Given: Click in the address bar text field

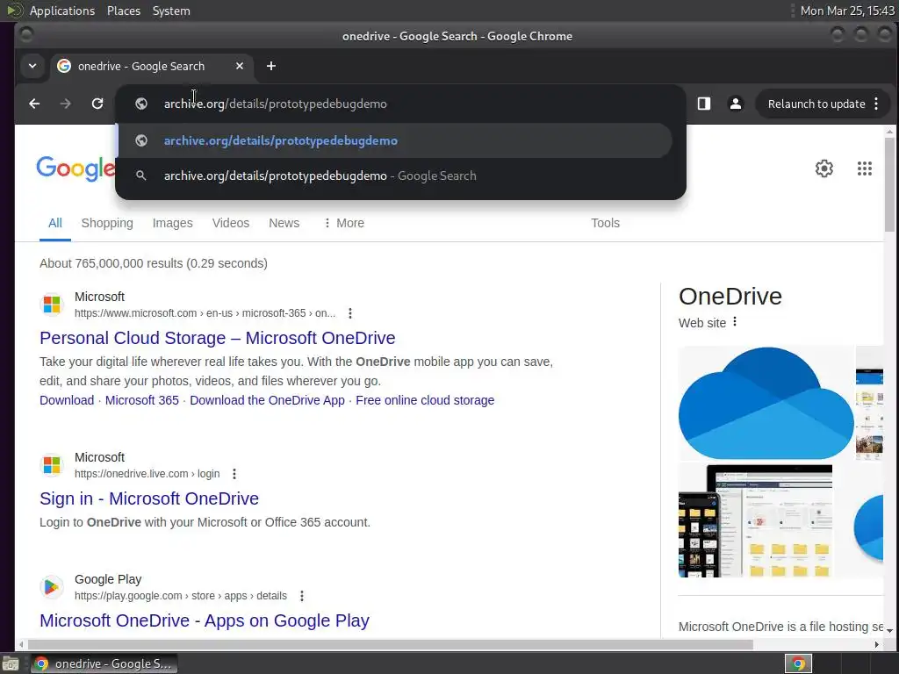Looking at the screenshot, I should click(401, 104).
